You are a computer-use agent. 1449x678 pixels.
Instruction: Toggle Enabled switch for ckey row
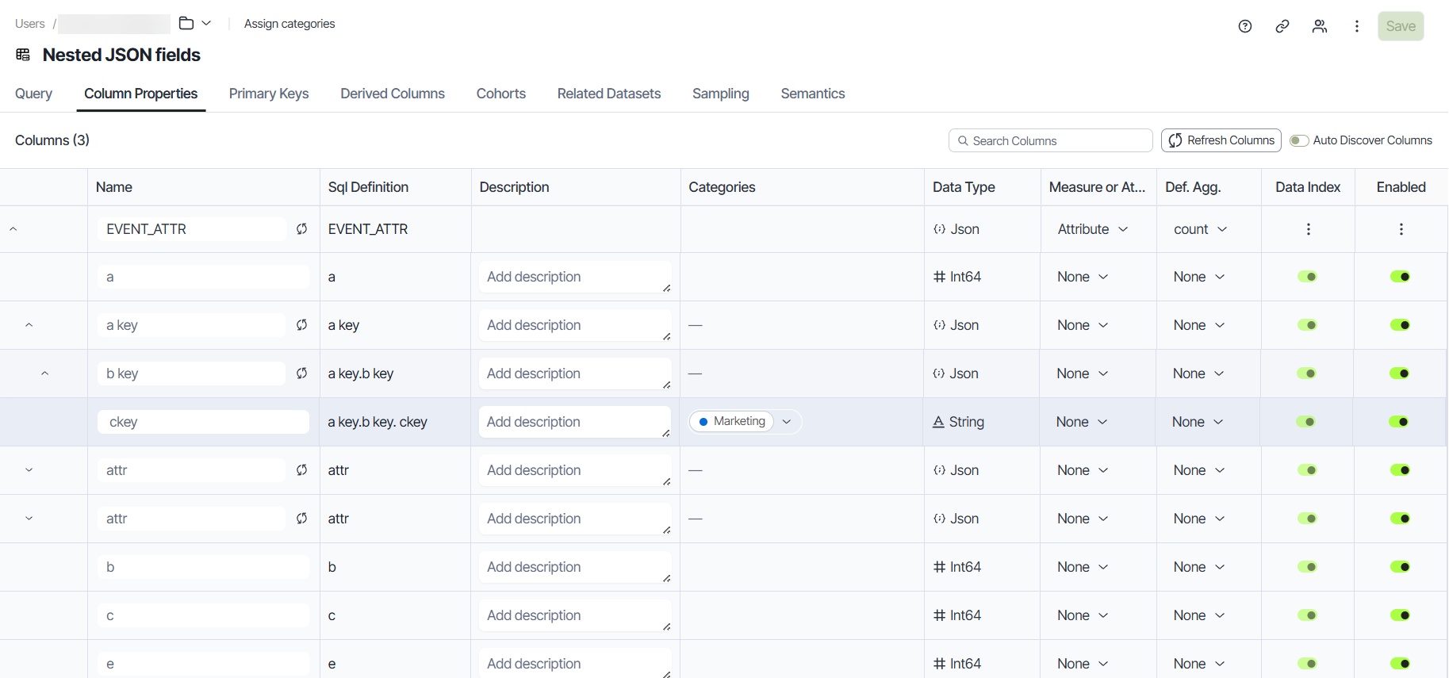pyautogui.click(x=1399, y=422)
